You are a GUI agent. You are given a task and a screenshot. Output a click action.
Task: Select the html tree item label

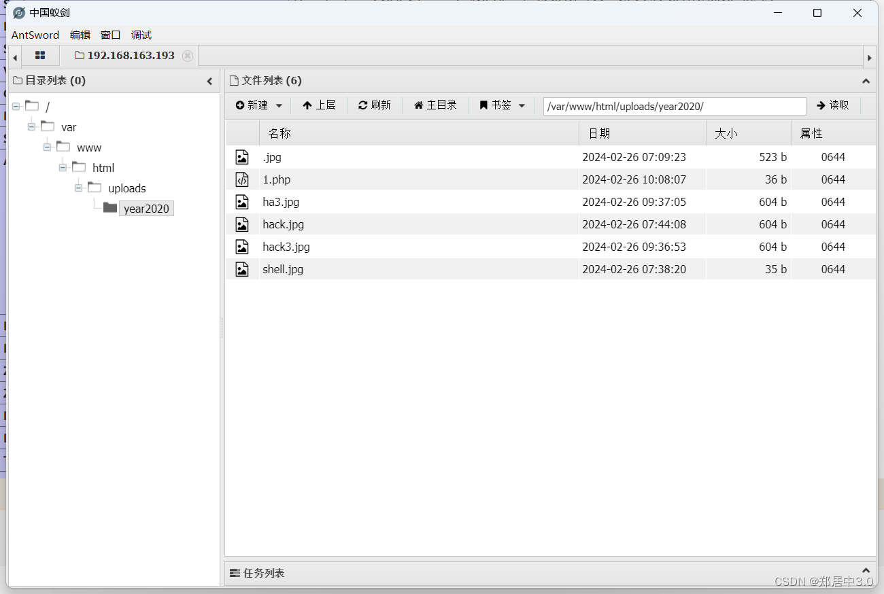pos(103,168)
